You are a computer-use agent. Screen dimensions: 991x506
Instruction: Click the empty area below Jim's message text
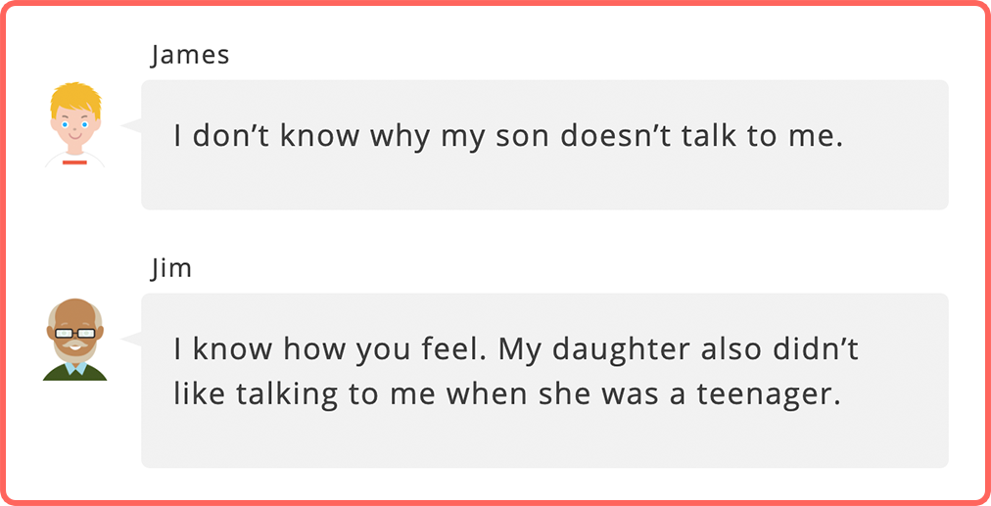pos(544,441)
